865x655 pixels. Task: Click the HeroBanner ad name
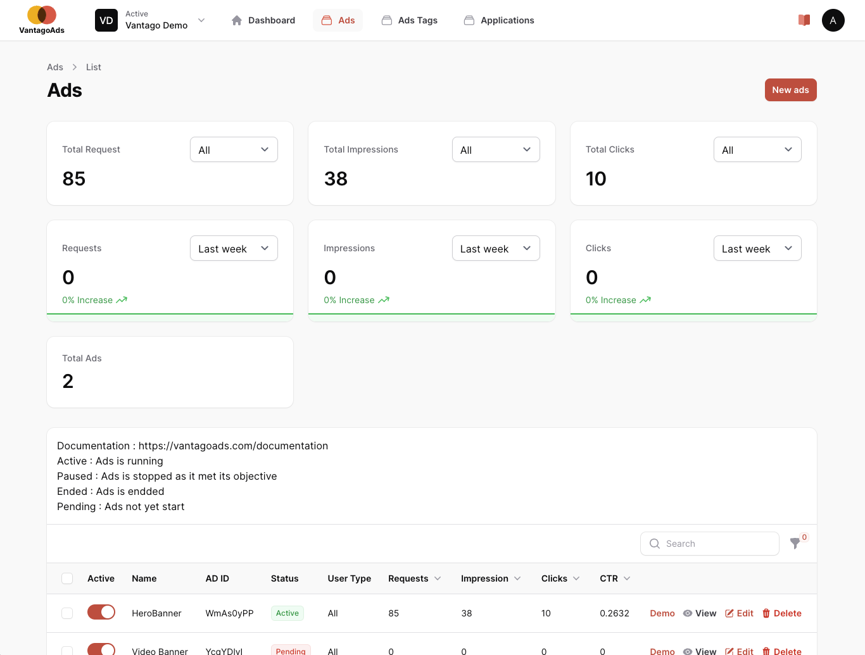click(156, 613)
